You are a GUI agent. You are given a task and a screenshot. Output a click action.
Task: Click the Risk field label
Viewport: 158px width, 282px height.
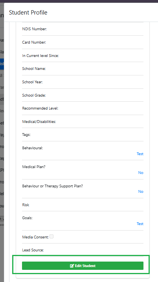coord(26,205)
